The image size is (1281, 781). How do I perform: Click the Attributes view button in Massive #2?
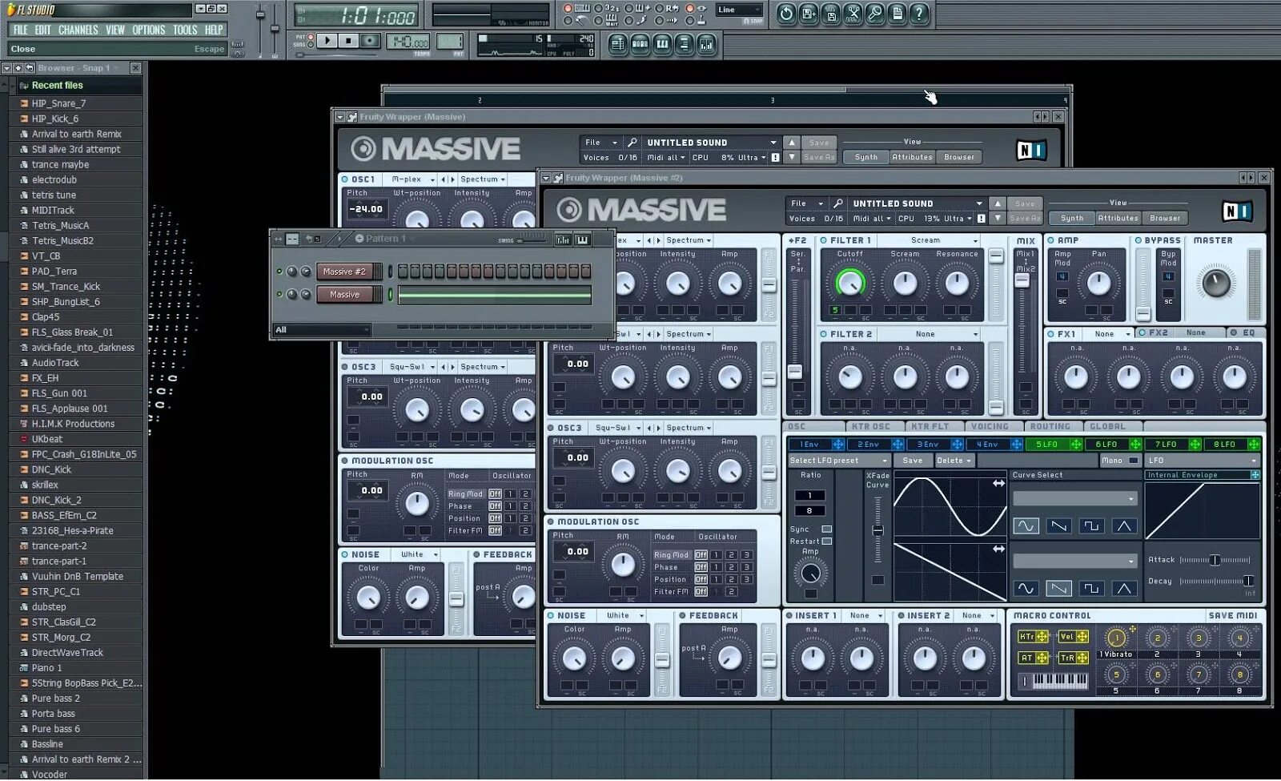1118,218
